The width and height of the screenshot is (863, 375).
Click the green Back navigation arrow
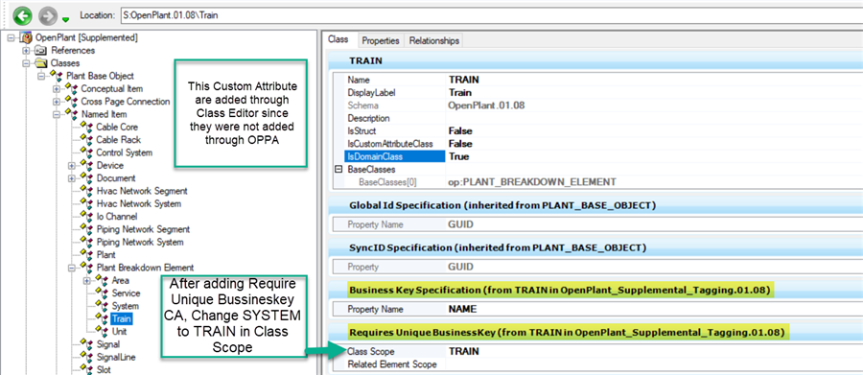[x=23, y=15]
